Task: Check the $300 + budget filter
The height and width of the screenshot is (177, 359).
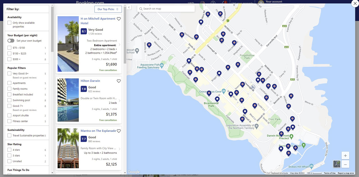Action: tap(10, 59)
